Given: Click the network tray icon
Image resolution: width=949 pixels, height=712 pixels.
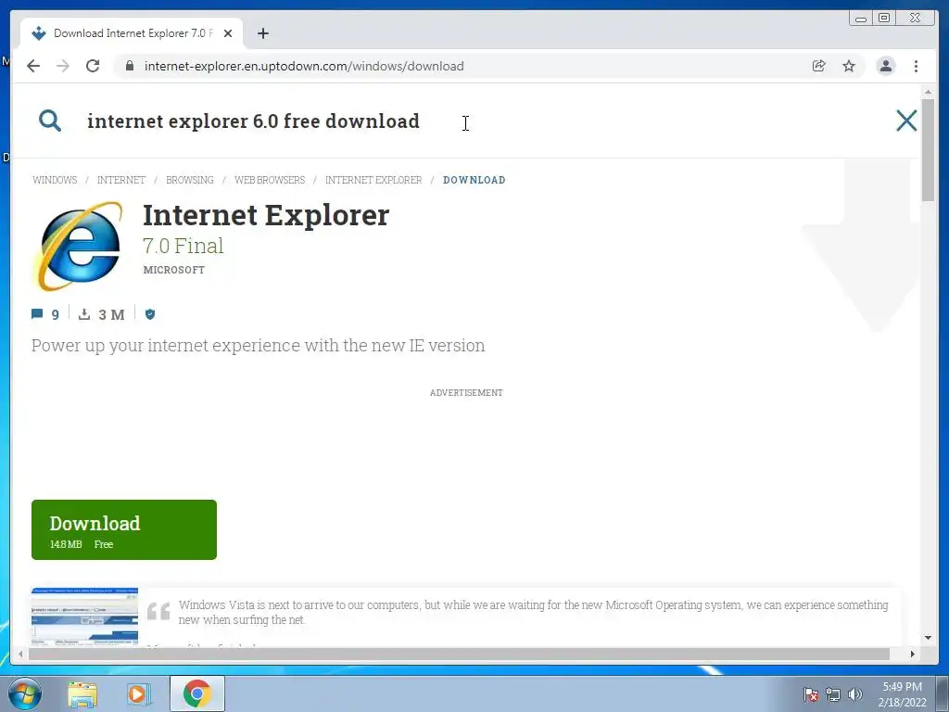Looking at the screenshot, I should tap(833, 694).
